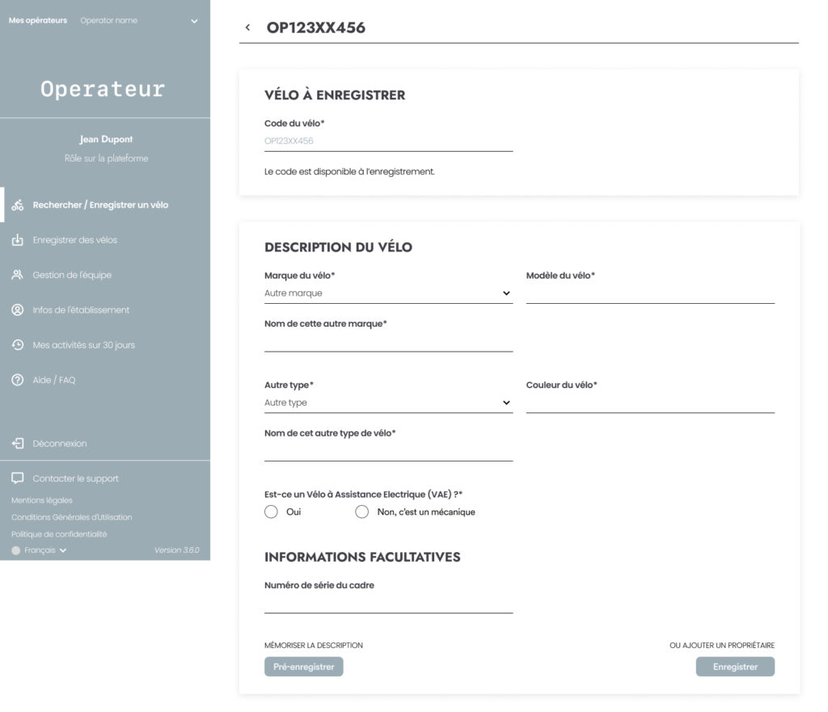Image resolution: width=828 pixels, height=712 pixels.
Task: Open the Français language selector
Action: pos(40,550)
